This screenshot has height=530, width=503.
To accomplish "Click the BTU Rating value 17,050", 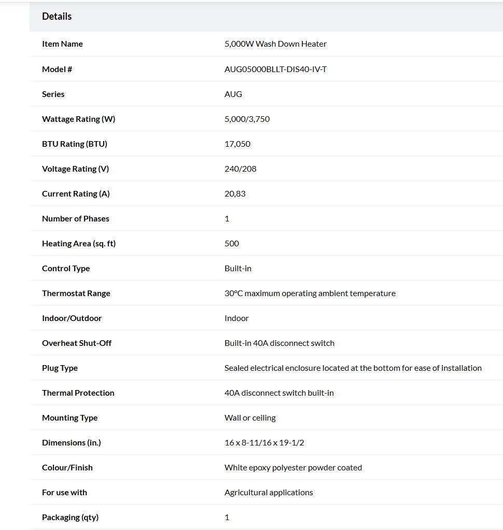I will point(237,144).
